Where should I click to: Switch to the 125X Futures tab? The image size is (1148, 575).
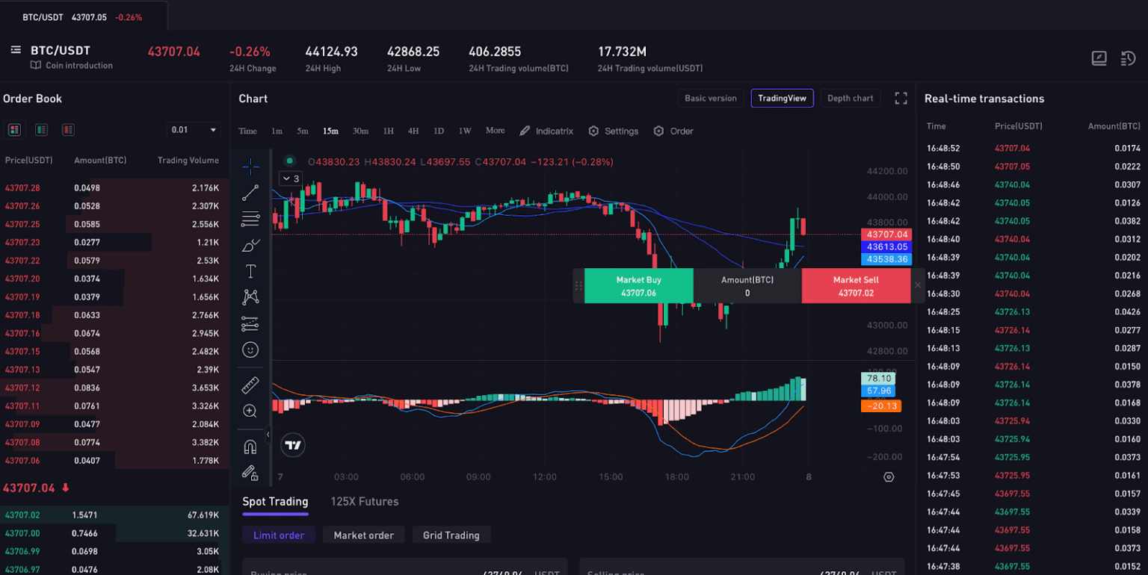(x=364, y=501)
